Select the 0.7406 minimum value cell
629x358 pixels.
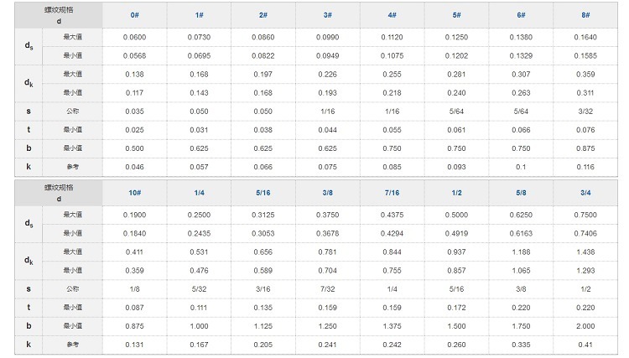click(585, 233)
